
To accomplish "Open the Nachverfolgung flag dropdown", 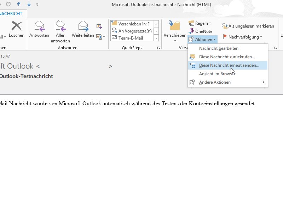I will [x=242, y=37].
